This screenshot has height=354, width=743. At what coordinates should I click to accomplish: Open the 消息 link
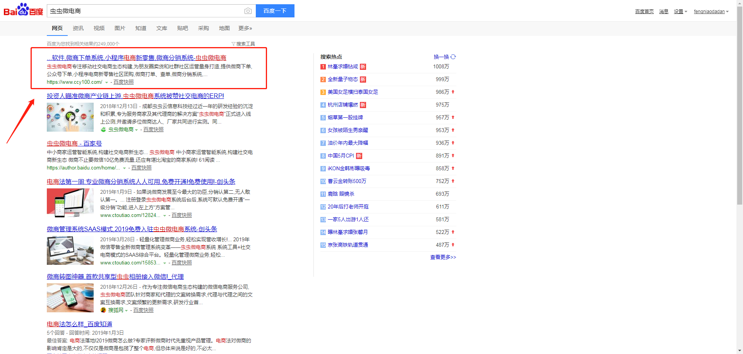coord(664,12)
